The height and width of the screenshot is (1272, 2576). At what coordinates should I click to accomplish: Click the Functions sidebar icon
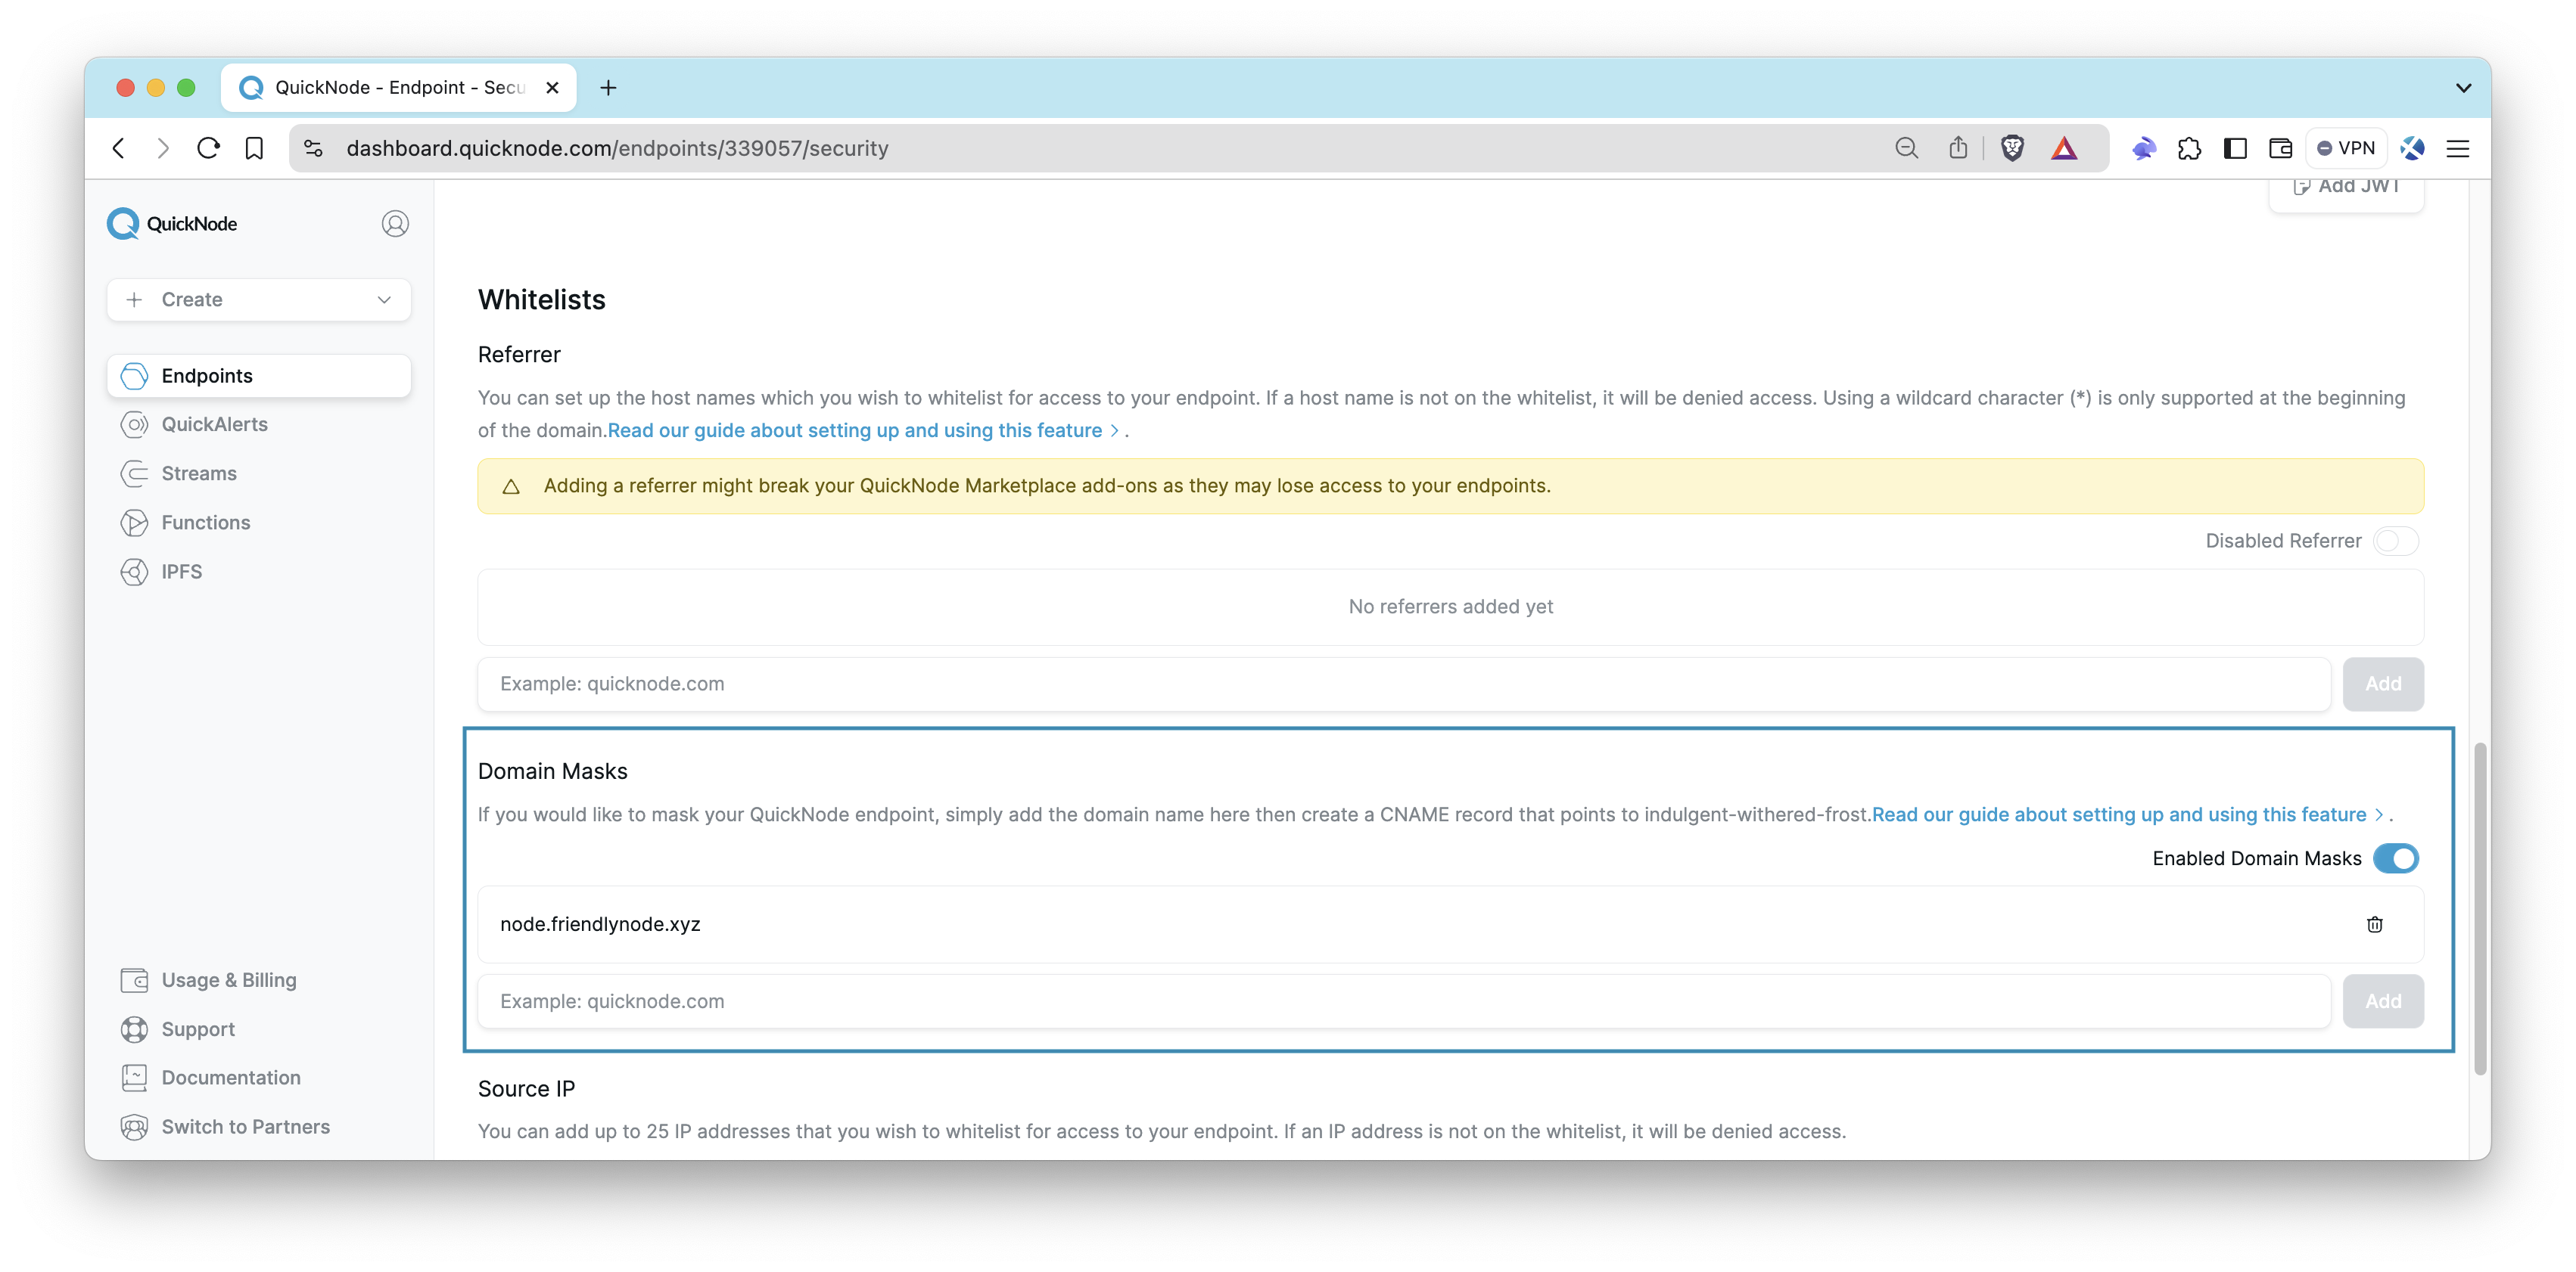point(135,522)
